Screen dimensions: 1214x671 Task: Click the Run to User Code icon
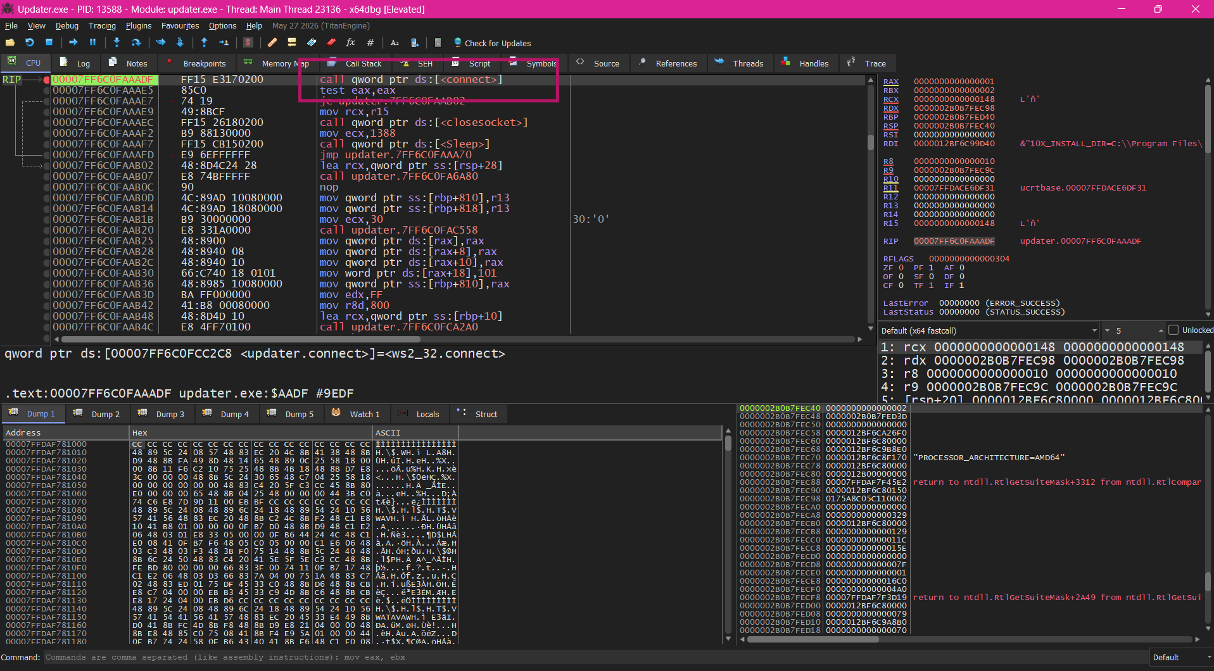tap(224, 42)
